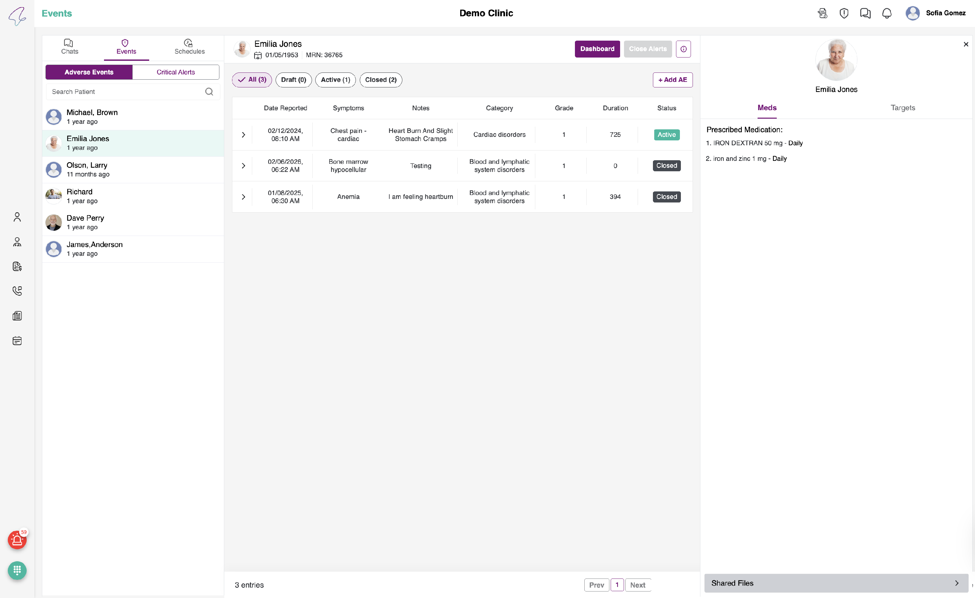Open the billing icon in left sidebar
This screenshot has width=975, height=598.
click(17, 266)
